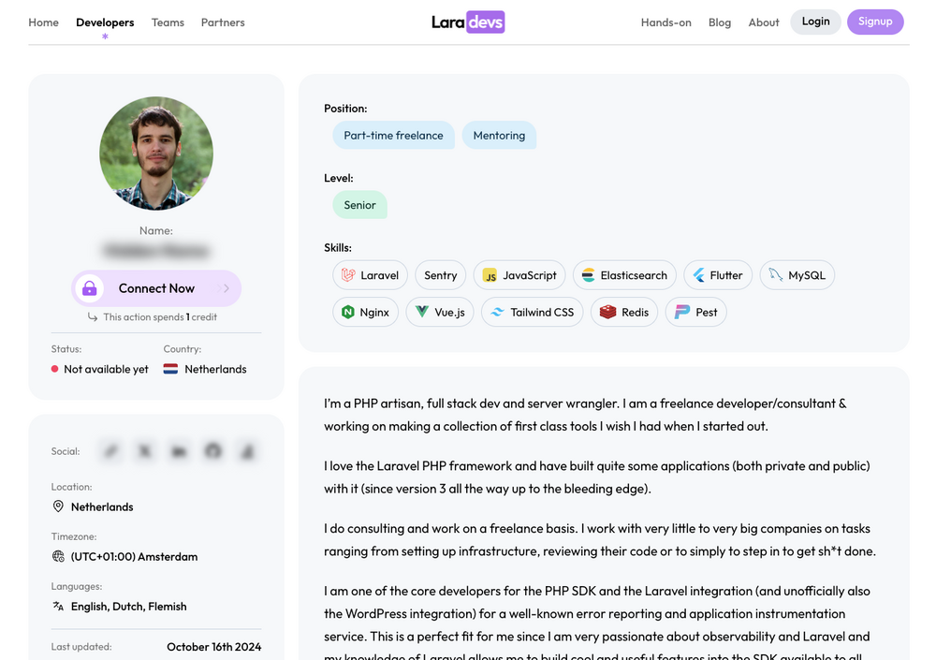Image resolution: width=936 pixels, height=660 pixels.
Task: Open the Blog page link
Action: pyautogui.click(x=719, y=22)
